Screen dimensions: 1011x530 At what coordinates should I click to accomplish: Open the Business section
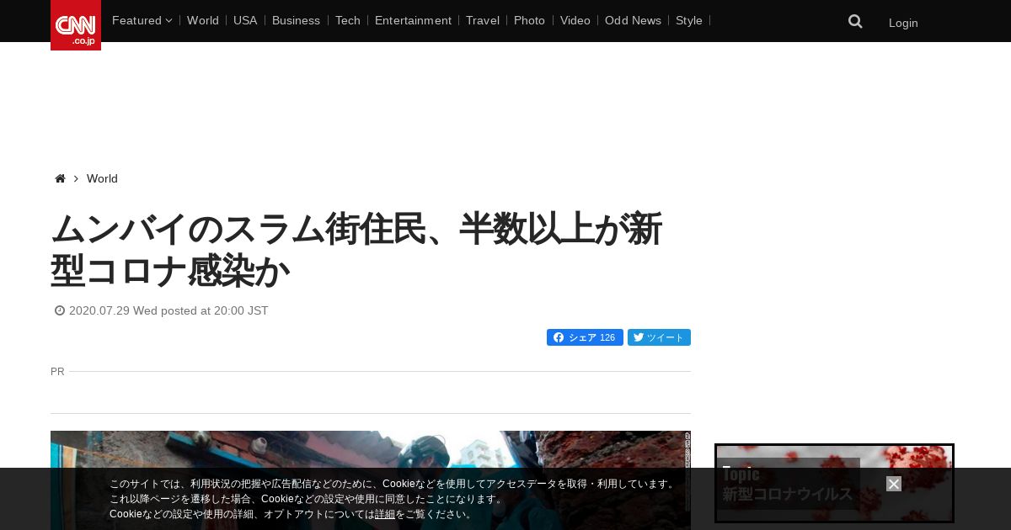click(x=296, y=20)
